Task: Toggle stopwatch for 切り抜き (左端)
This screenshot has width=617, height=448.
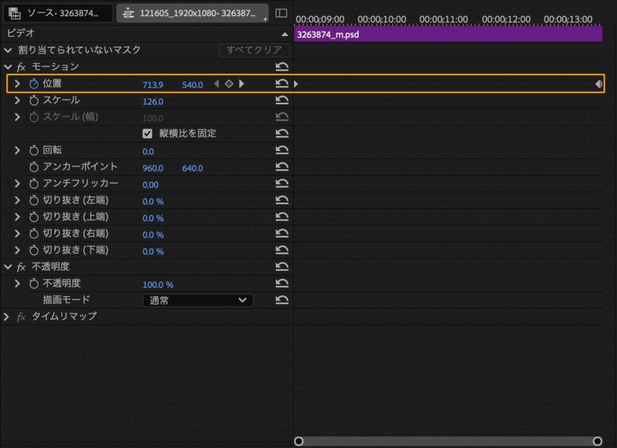Action: point(34,201)
